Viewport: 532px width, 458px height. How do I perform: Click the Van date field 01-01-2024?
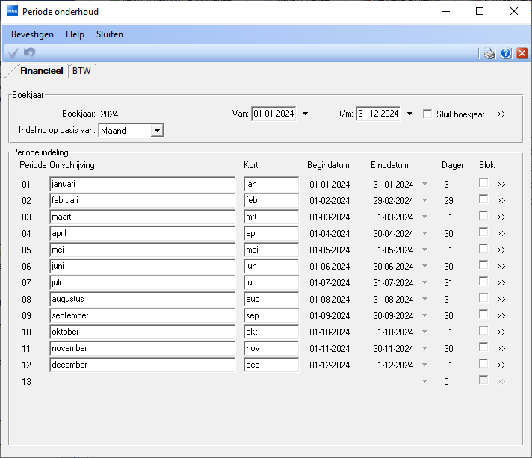click(273, 114)
